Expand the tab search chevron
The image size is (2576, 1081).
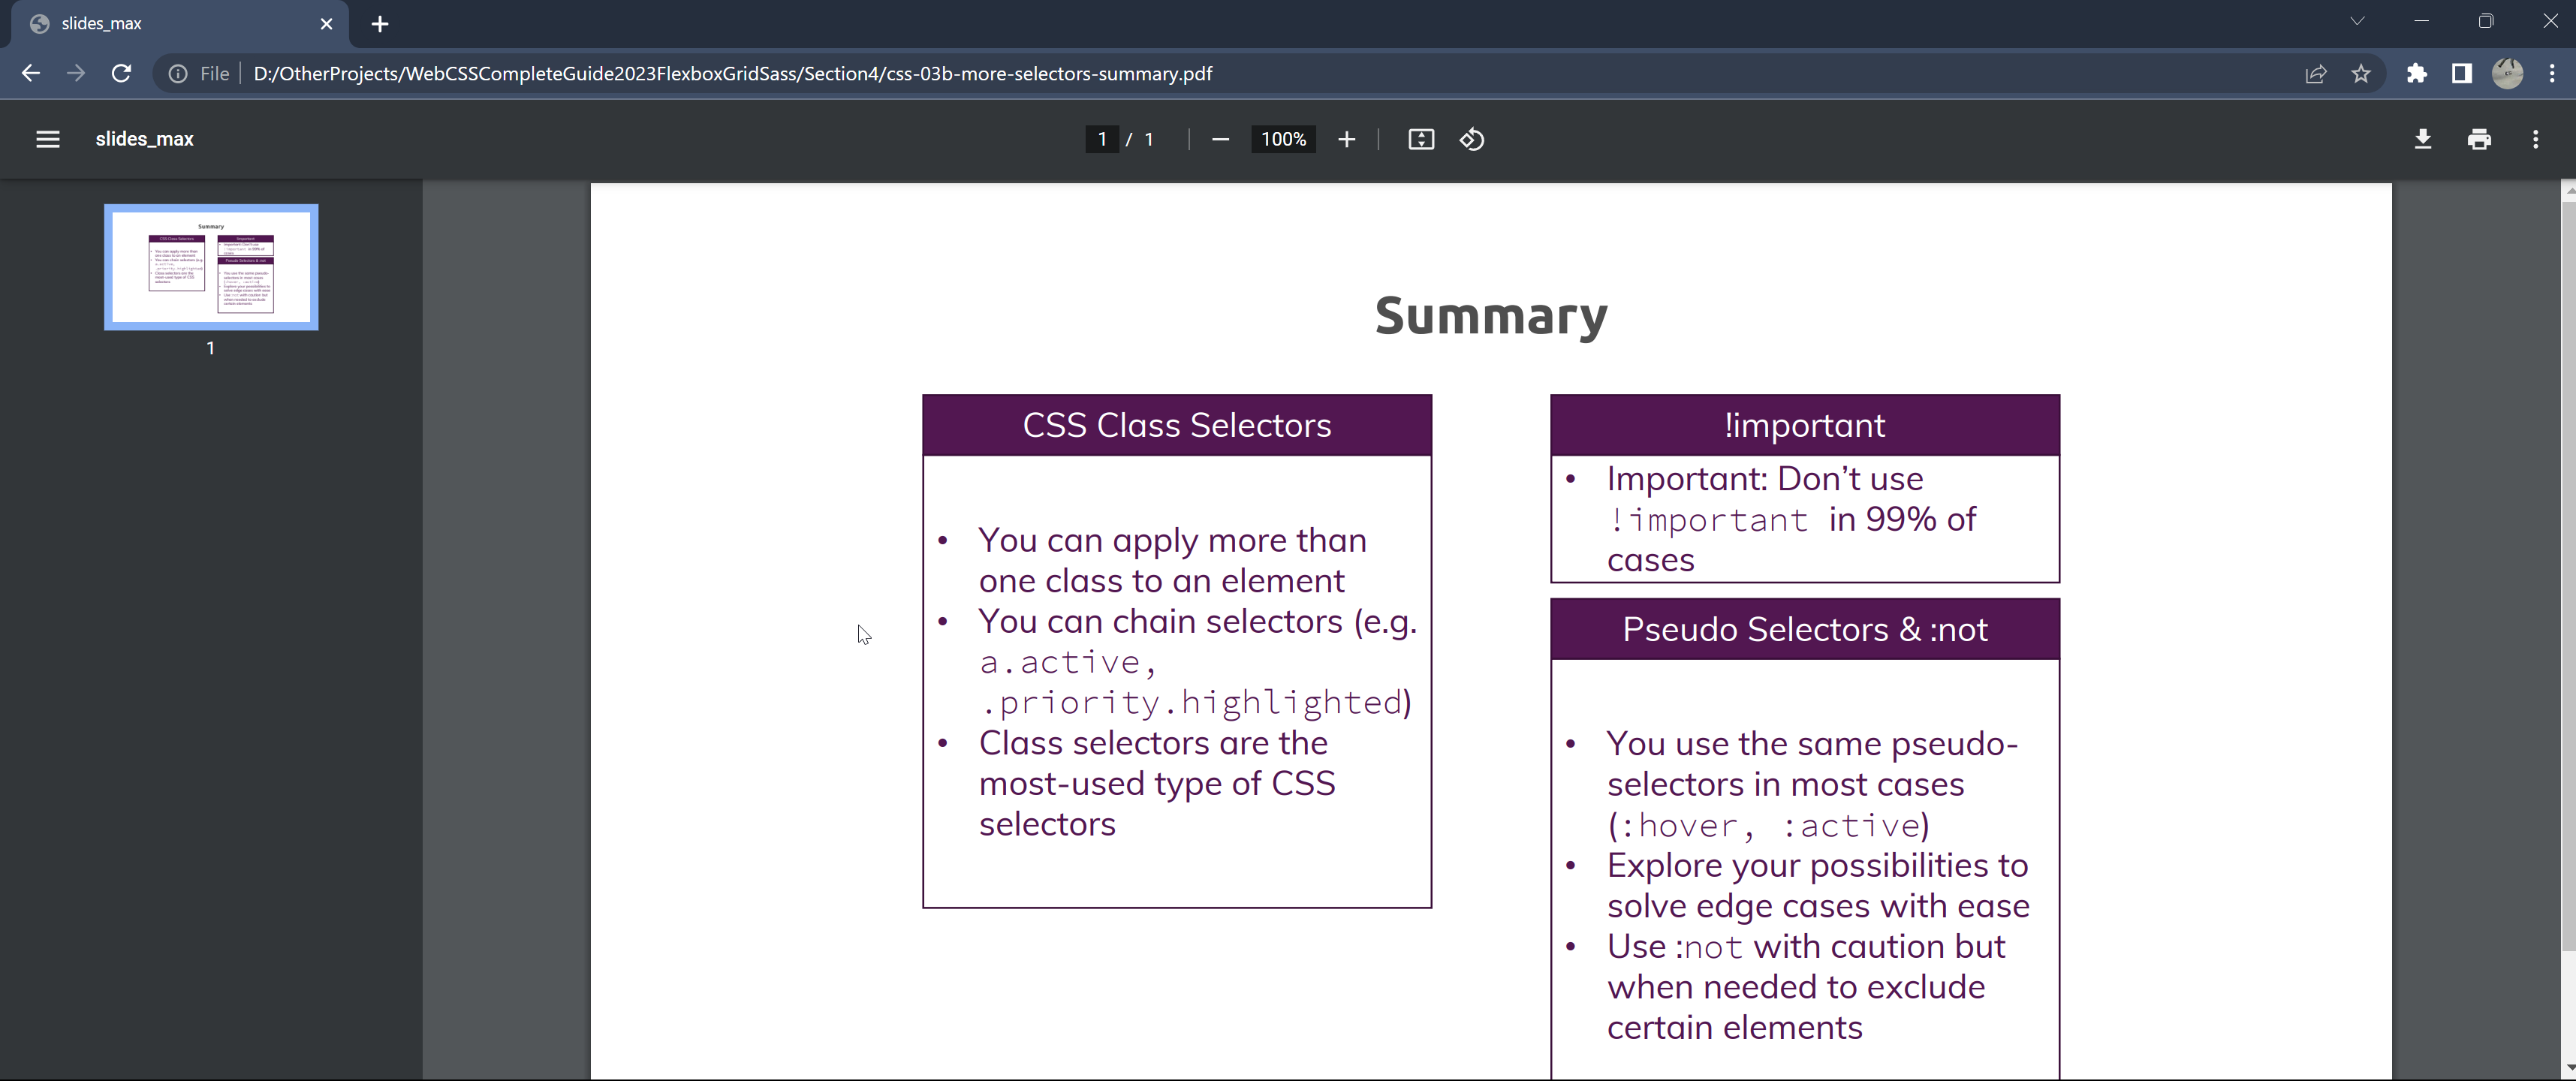click(x=2357, y=21)
